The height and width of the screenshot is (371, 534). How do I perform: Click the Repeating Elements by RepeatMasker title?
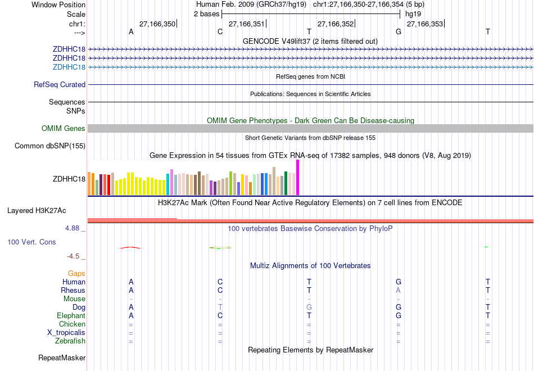click(310, 350)
